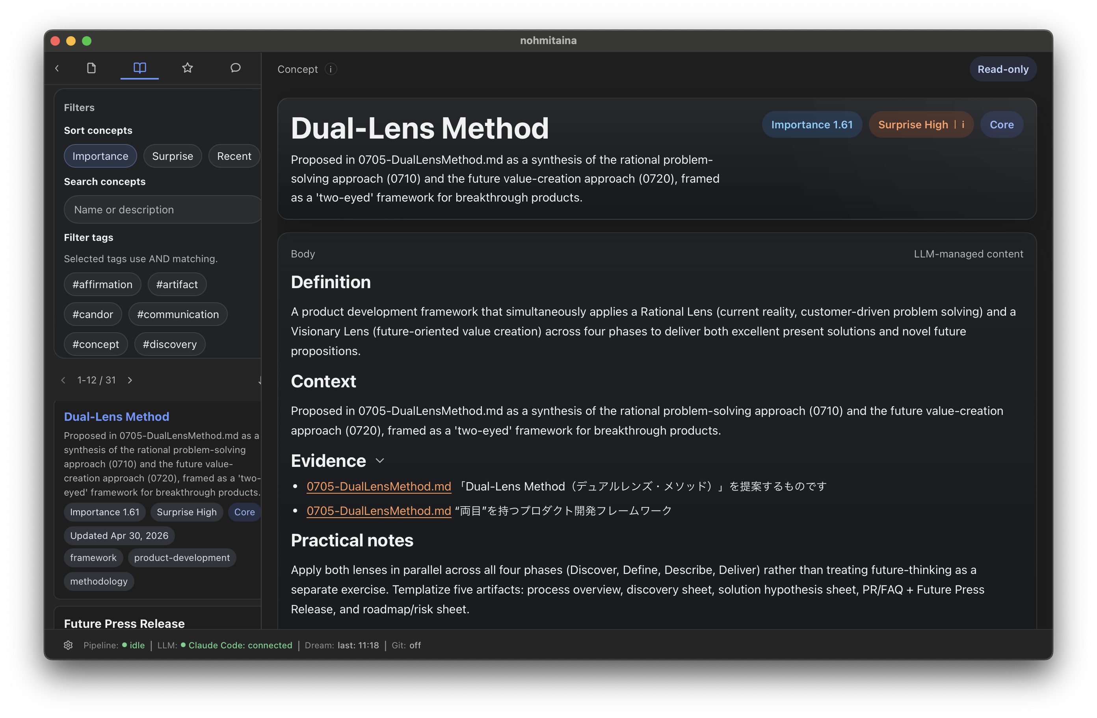
Task: Toggle the #artifact tag filter
Action: pos(177,284)
